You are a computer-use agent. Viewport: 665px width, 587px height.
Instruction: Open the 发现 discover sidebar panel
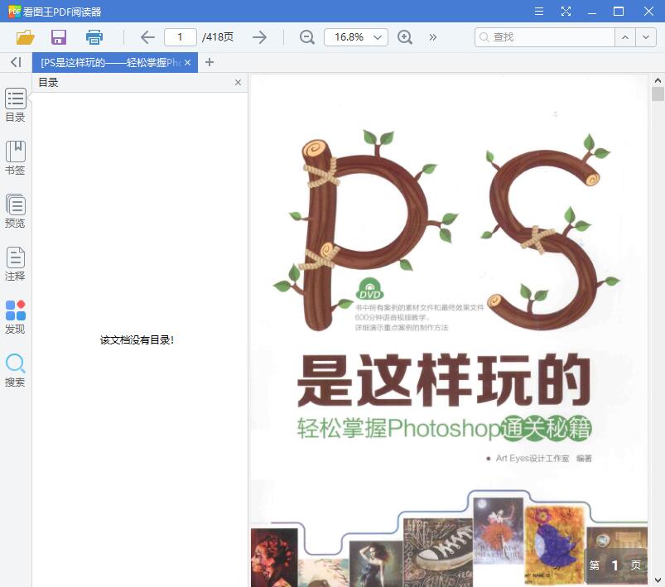pyautogui.click(x=15, y=317)
